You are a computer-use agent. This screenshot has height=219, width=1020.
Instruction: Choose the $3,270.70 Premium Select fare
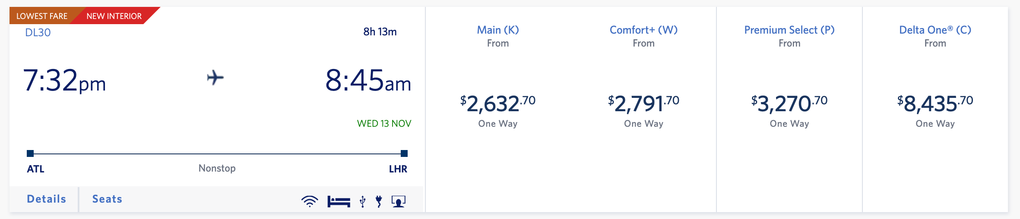click(x=789, y=104)
